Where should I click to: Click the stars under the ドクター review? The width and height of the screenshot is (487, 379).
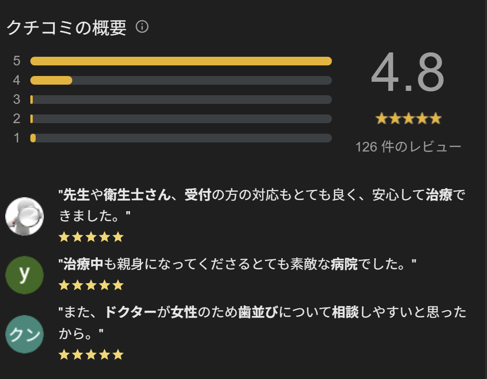point(91,355)
